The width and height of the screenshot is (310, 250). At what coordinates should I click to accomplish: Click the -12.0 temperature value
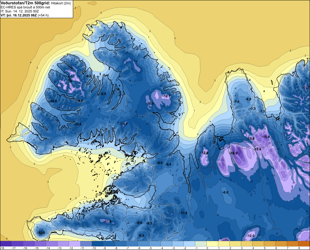[x=251, y=236]
